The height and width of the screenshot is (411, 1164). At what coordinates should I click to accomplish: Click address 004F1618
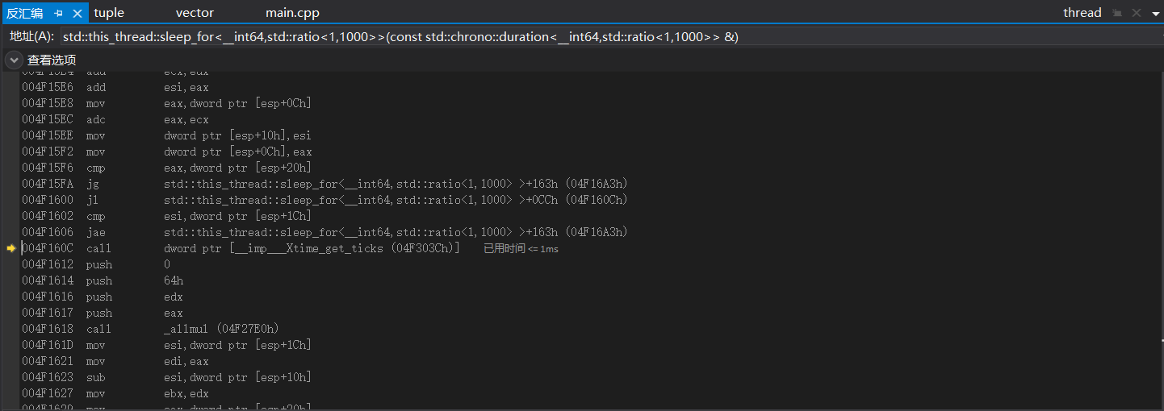(x=48, y=329)
